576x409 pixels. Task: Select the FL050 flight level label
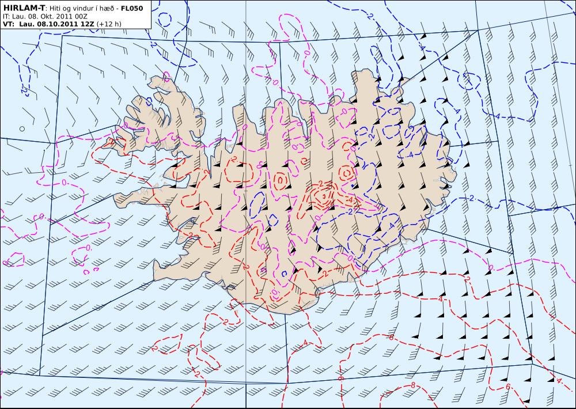(x=132, y=8)
